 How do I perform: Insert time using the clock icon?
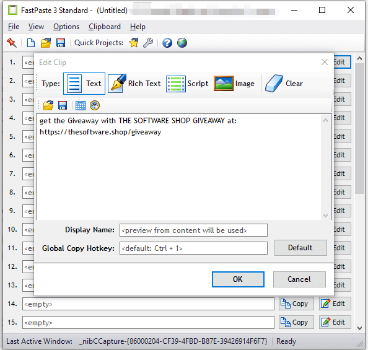[95, 105]
